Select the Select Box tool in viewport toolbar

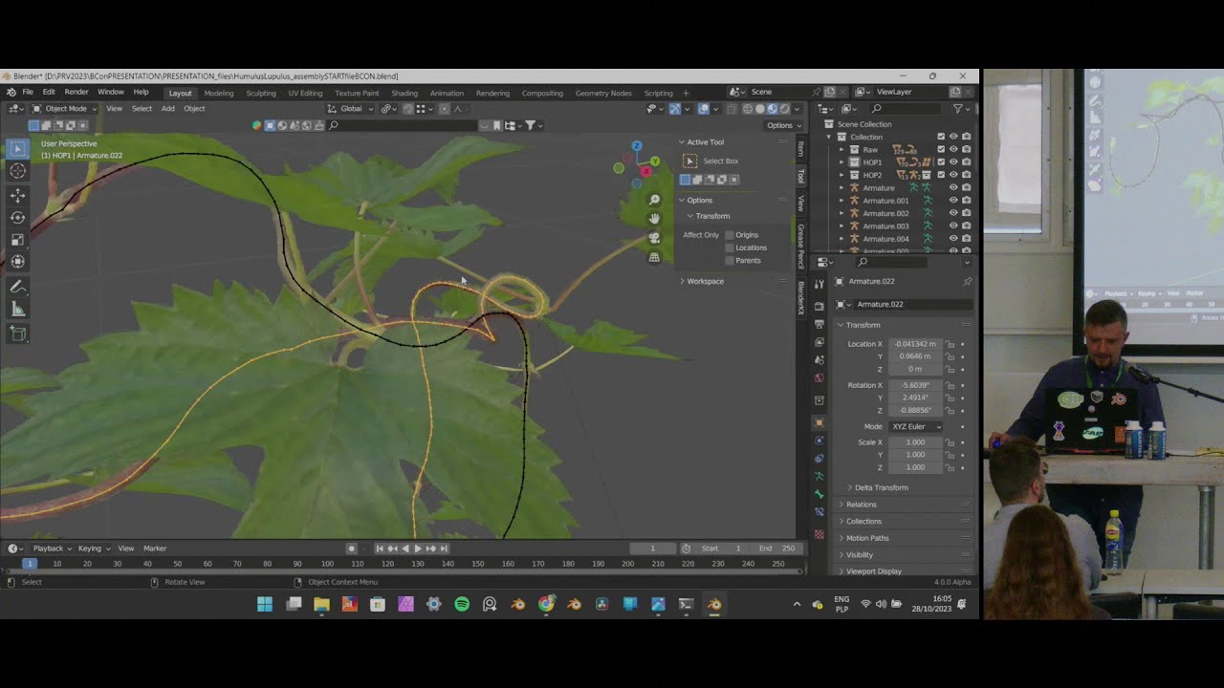coord(17,148)
